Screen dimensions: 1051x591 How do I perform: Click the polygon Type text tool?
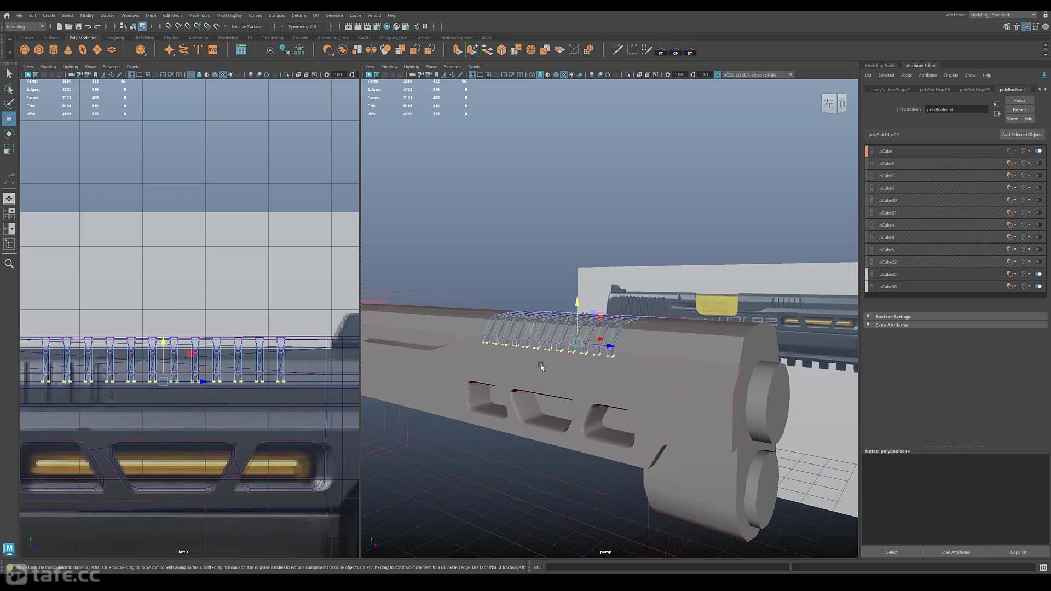point(198,50)
